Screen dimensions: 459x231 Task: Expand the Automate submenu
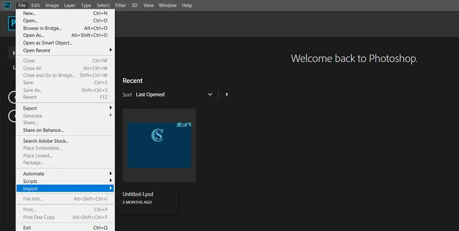(65, 174)
